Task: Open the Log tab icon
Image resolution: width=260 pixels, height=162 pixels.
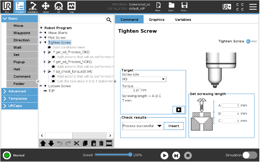Action: coord(71,6)
